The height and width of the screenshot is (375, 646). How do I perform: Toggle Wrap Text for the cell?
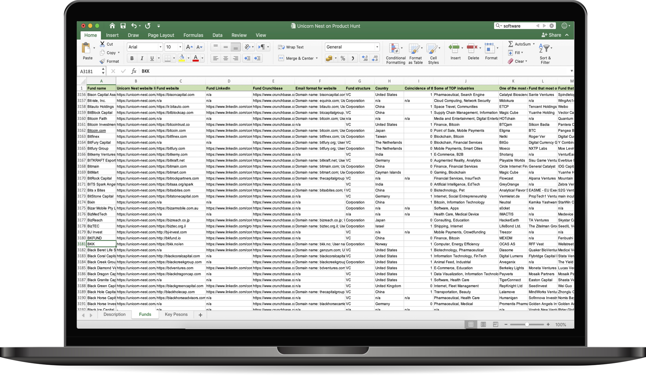pos(291,47)
